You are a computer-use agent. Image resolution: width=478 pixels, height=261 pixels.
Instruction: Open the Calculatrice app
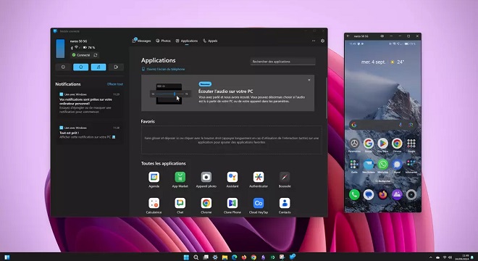click(x=154, y=205)
